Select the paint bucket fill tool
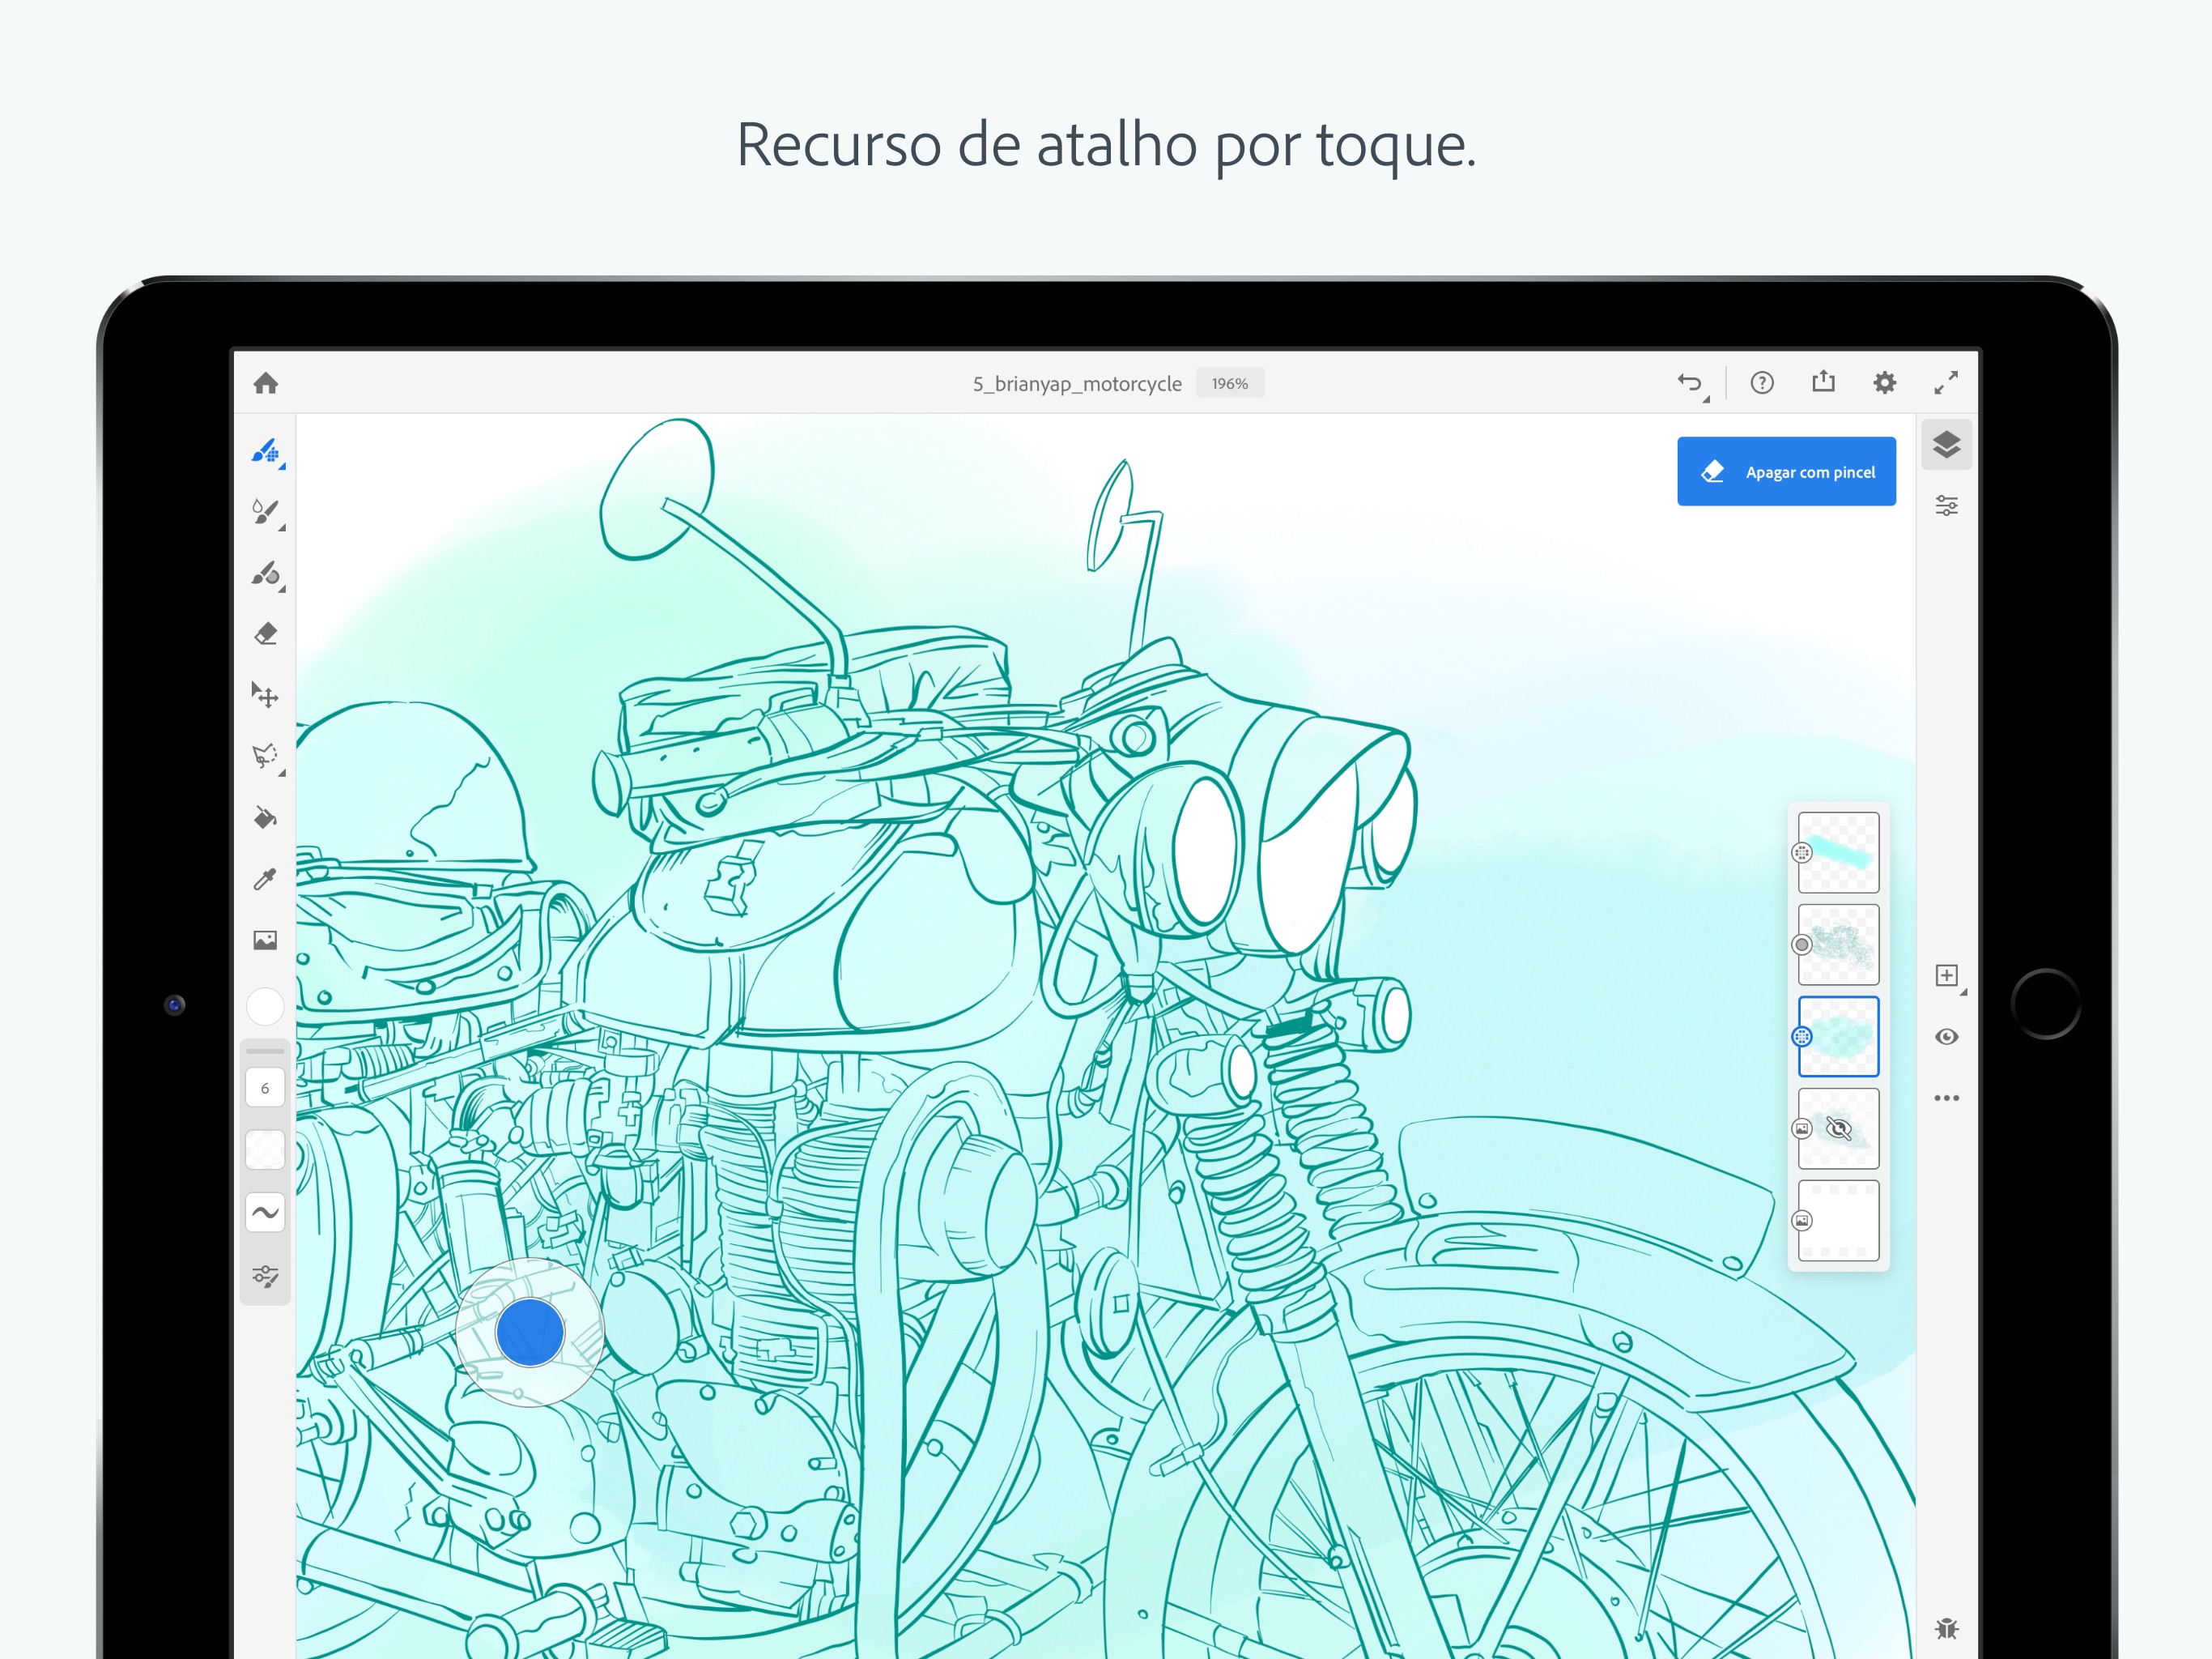 pos(265,818)
